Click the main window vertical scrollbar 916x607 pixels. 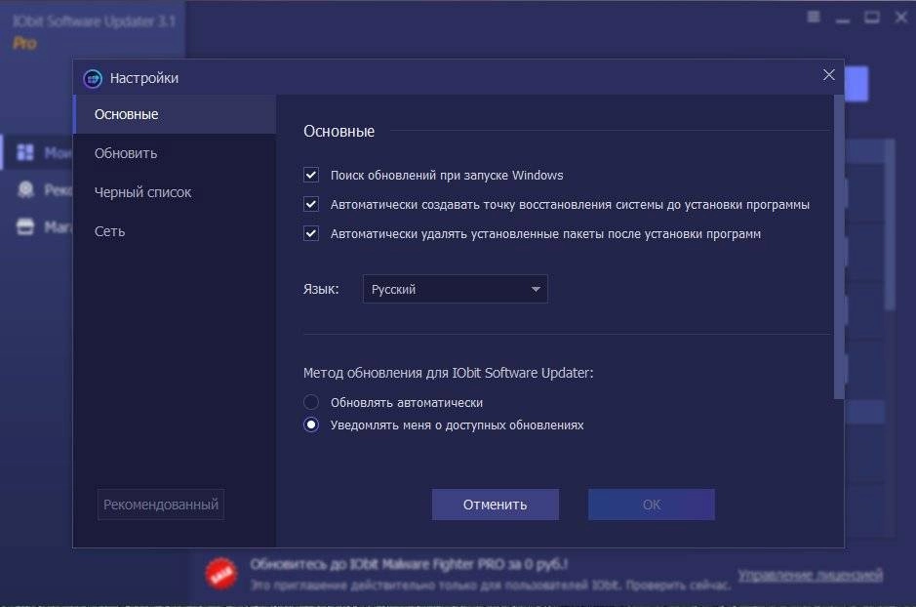coord(890,224)
